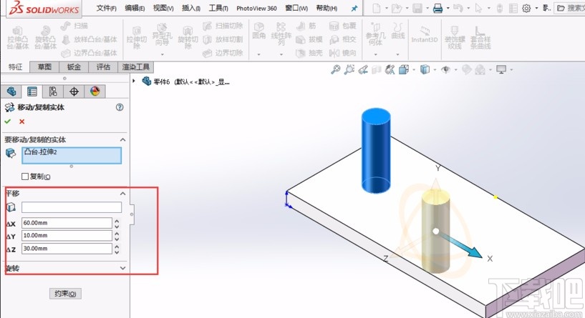
Task: Open the 工具(T) menu
Action: 218,8
